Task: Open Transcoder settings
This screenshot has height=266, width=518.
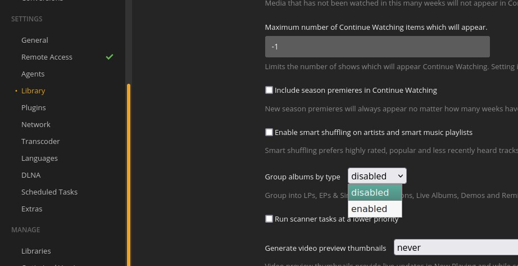Action: coord(40,141)
